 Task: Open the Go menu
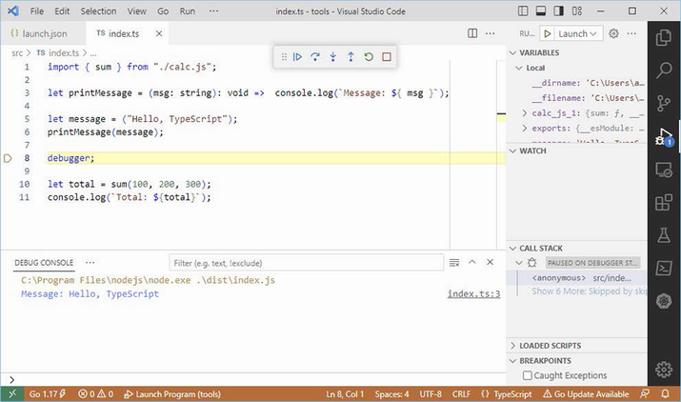coord(163,10)
